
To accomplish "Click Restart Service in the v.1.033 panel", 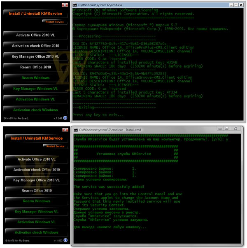I will 55,146.
